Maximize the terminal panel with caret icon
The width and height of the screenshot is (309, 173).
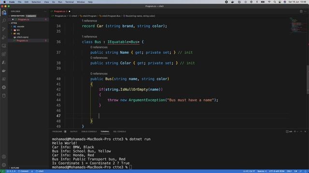[301, 131]
